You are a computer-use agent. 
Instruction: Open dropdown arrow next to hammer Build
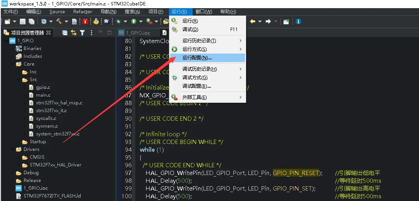pyautogui.click(x=66, y=22)
